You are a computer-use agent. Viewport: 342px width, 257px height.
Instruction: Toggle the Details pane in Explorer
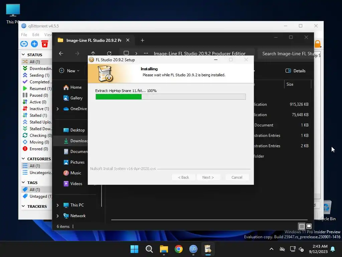296,71
